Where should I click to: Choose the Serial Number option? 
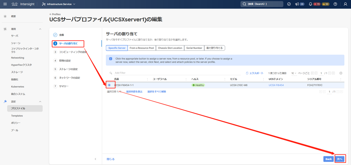pos(194,48)
